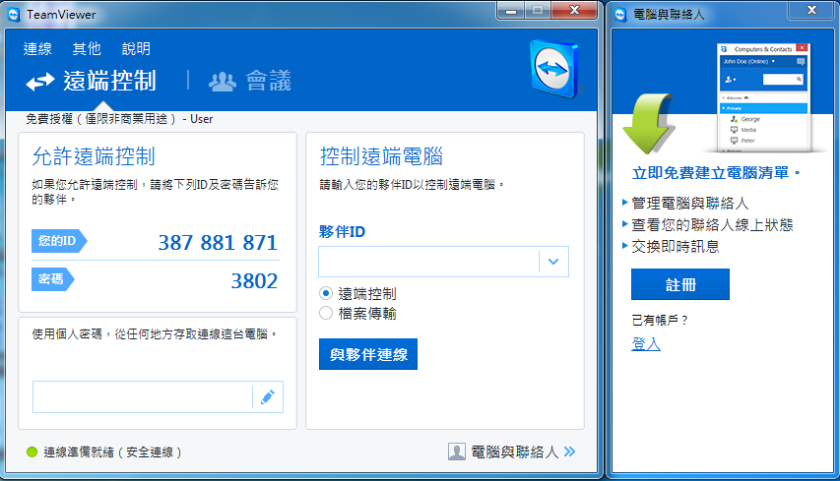Click the meeting people icon

point(222,82)
